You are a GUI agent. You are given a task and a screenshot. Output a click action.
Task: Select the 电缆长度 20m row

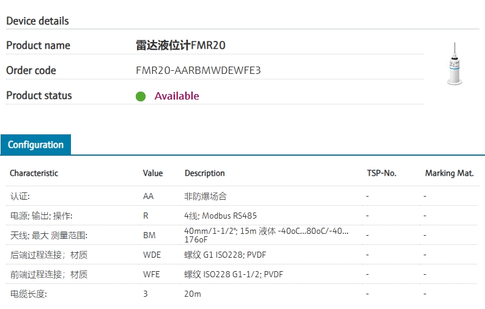(x=242, y=294)
